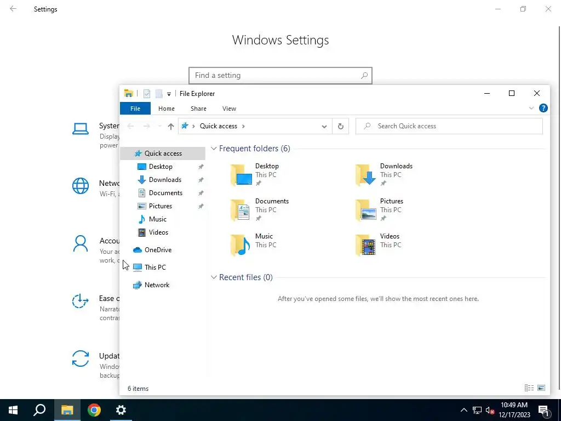Viewport: 561px width, 421px height.
Task: Click the Pictures folder icon in Frequent folders
Action: coord(365,210)
